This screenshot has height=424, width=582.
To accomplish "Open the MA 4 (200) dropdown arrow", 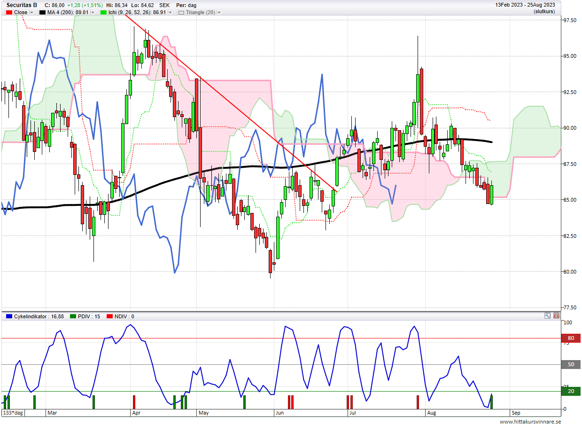I will pyautogui.click(x=92, y=12).
